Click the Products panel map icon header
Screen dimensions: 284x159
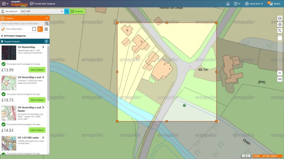(2, 18)
